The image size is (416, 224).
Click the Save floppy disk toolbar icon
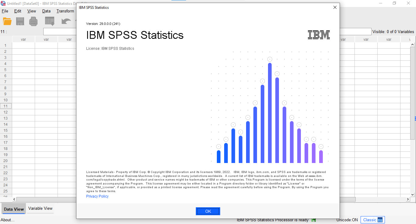[20, 21]
